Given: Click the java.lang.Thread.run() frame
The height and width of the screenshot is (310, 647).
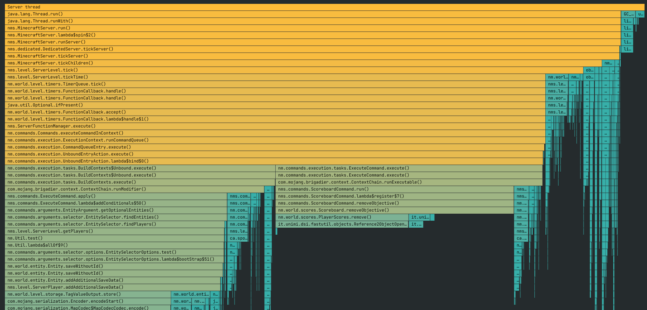Looking at the screenshot, I should tap(312, 14).
